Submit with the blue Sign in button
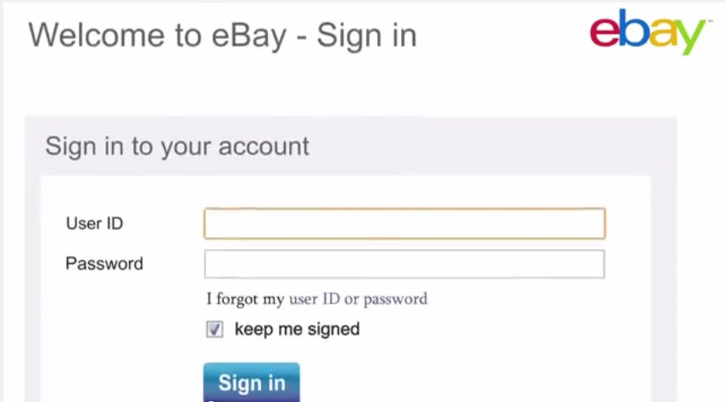This screenshot has height=402, width=725. pos(252,383)
